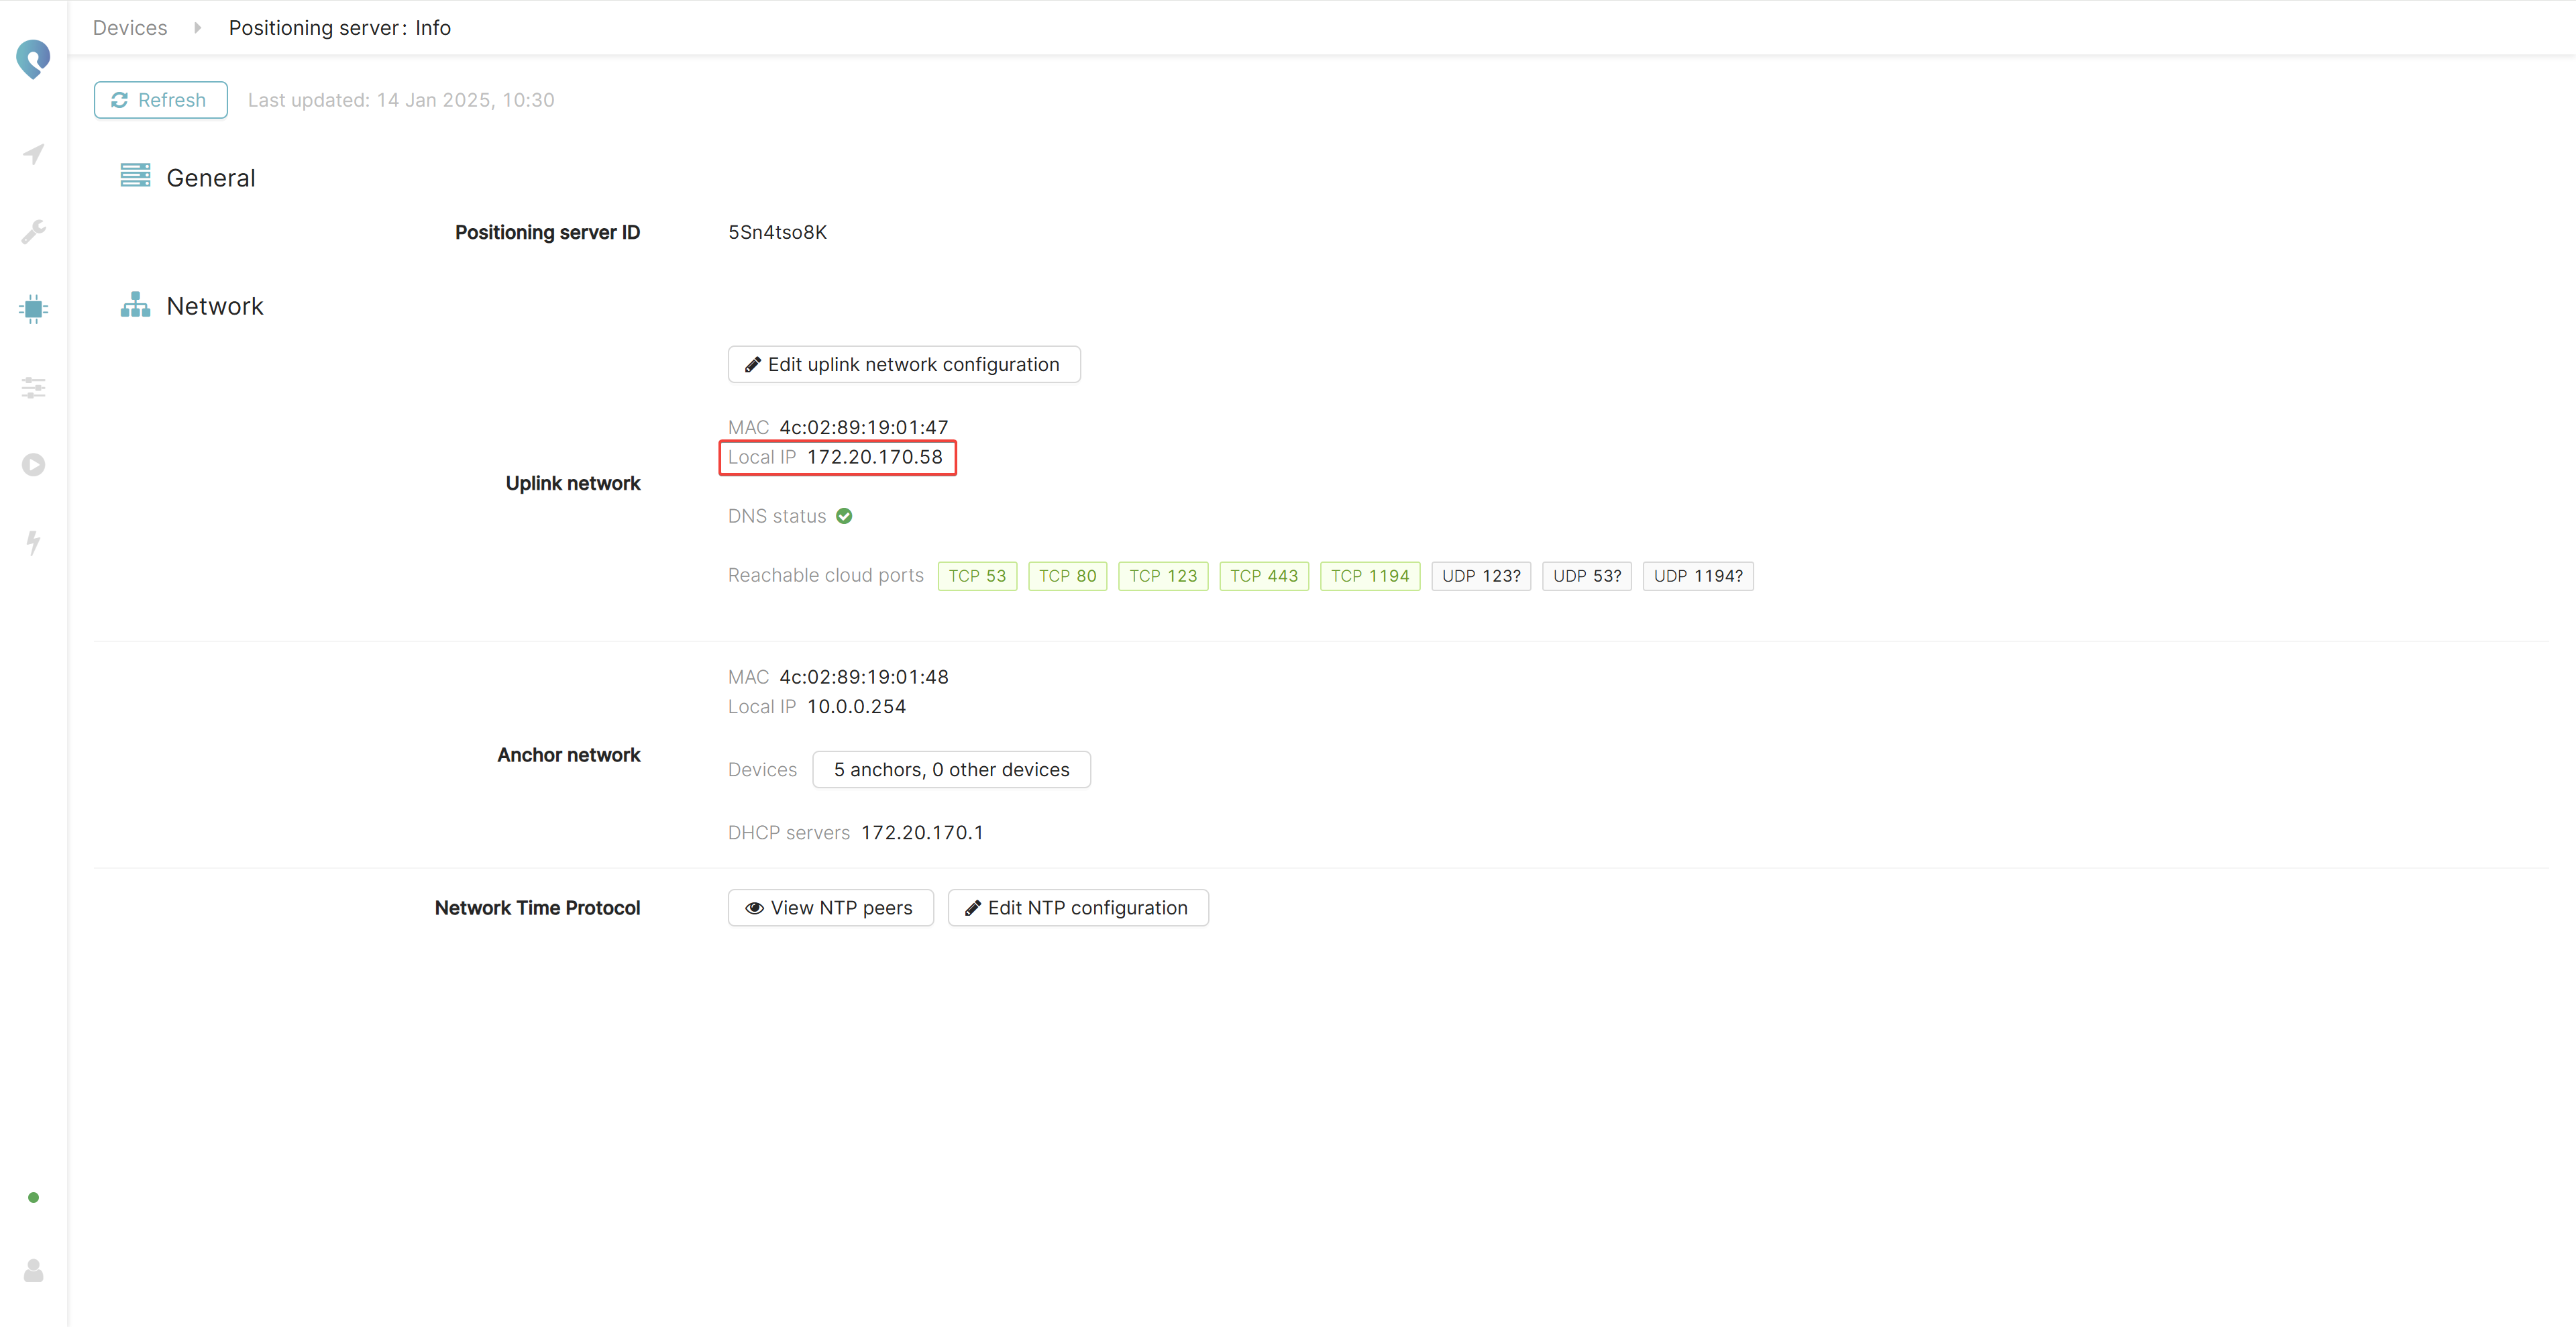The height and width of the screenshot is (1327, 2576).
Task: Click the breadcrumb separator arrow
Action: click(197, 28)
